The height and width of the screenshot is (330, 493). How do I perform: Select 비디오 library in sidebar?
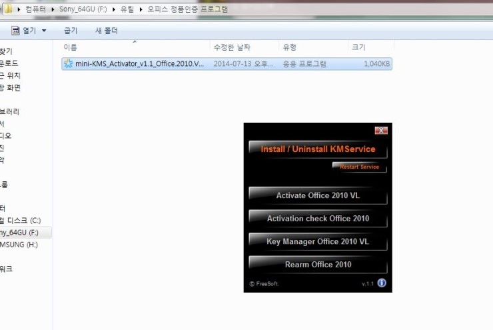pyautogui.click(x=5, y=136)
